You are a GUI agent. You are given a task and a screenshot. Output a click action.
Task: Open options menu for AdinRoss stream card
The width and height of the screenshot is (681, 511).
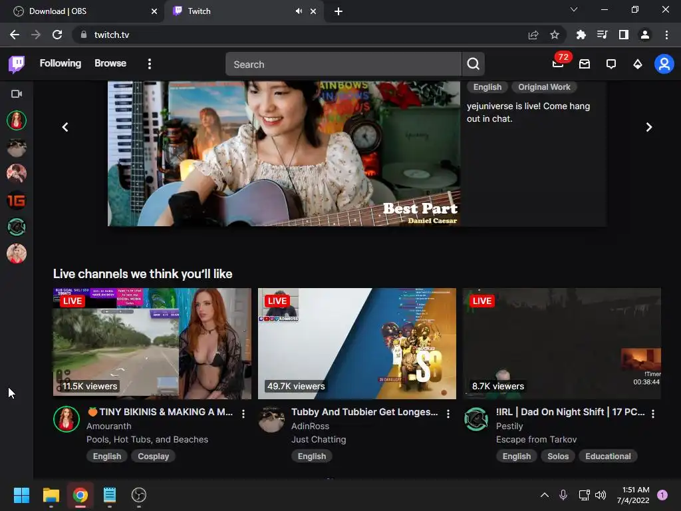448,414
